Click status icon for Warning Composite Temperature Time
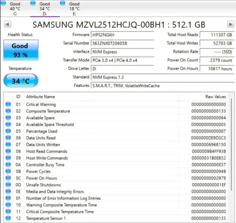Image resolution: width=236 pixels, height=223 pixels. 8,205
